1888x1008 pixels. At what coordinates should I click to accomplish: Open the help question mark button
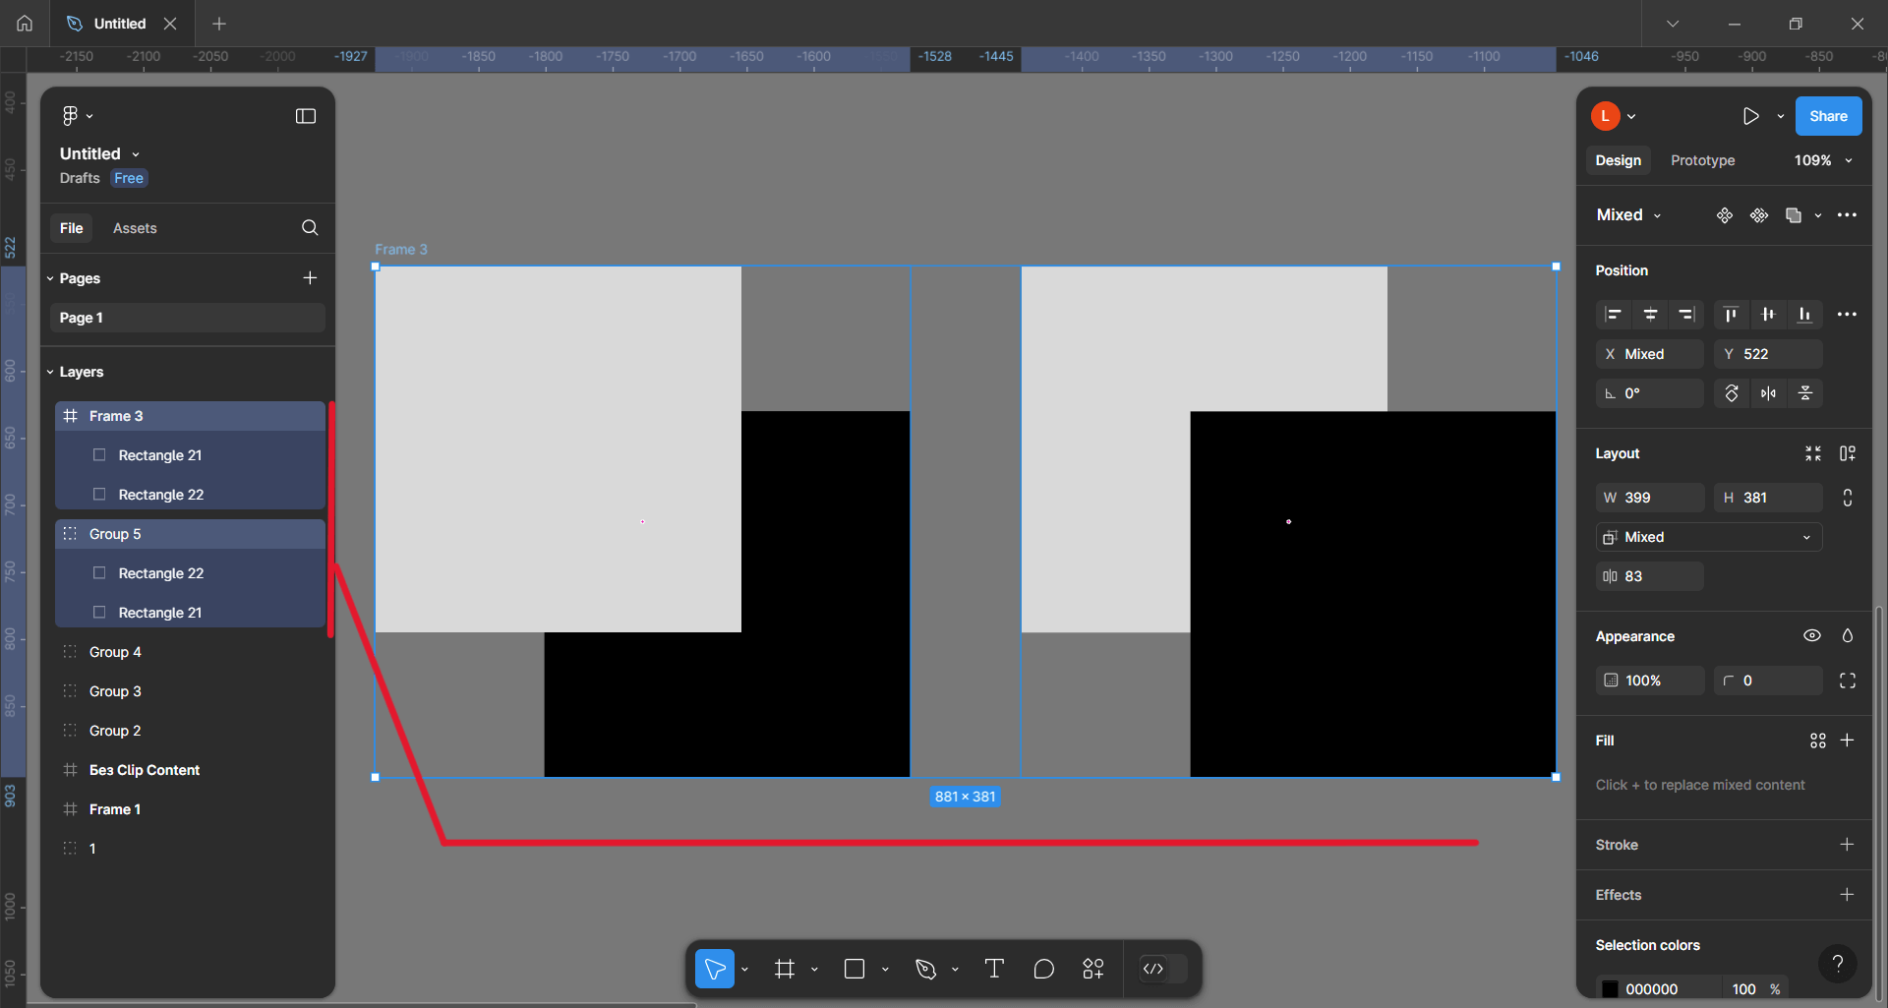[1837, 965]
